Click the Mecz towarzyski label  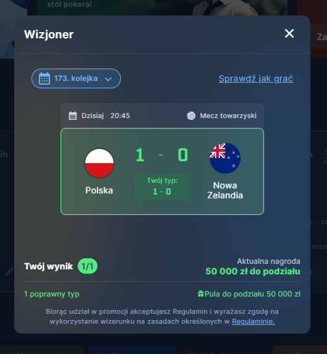[x=228, y=116]
